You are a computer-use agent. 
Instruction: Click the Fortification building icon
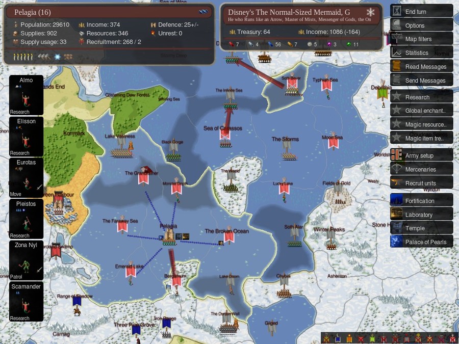point(396,200)
